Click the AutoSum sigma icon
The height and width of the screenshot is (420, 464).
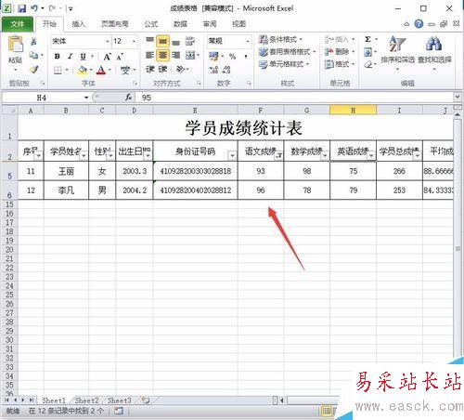point(367,39)
